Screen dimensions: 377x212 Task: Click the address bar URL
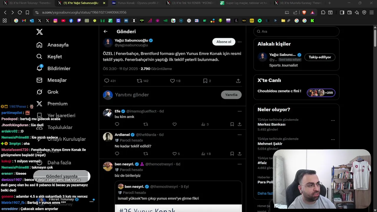click(x=84, y=12)
